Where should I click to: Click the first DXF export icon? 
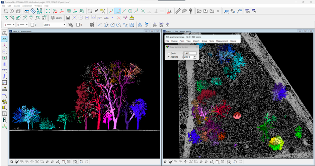tap(247, 11)
